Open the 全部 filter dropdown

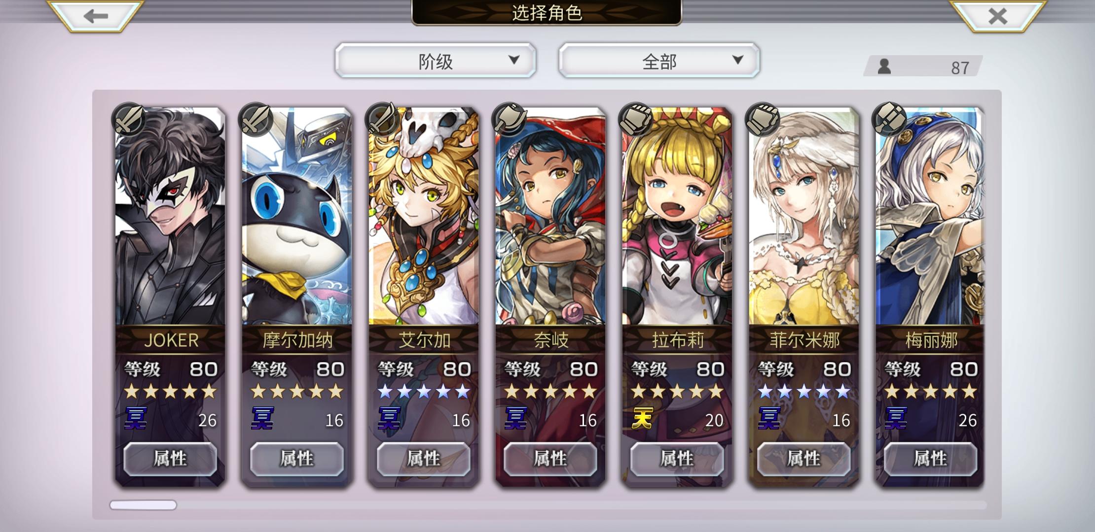point(659,61)
